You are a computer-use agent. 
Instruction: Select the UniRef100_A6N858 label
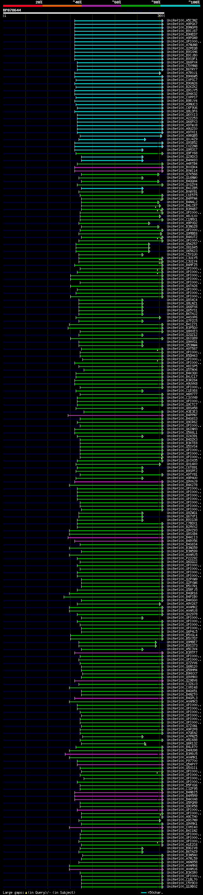pos(182,862)
